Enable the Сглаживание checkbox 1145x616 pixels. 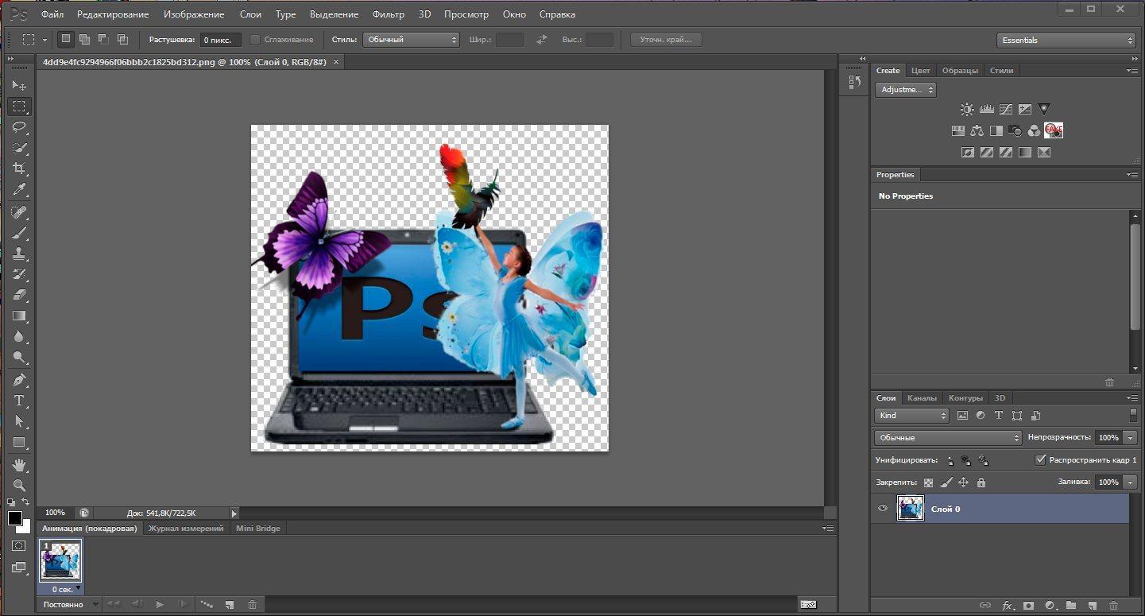[x=255, y=40]
